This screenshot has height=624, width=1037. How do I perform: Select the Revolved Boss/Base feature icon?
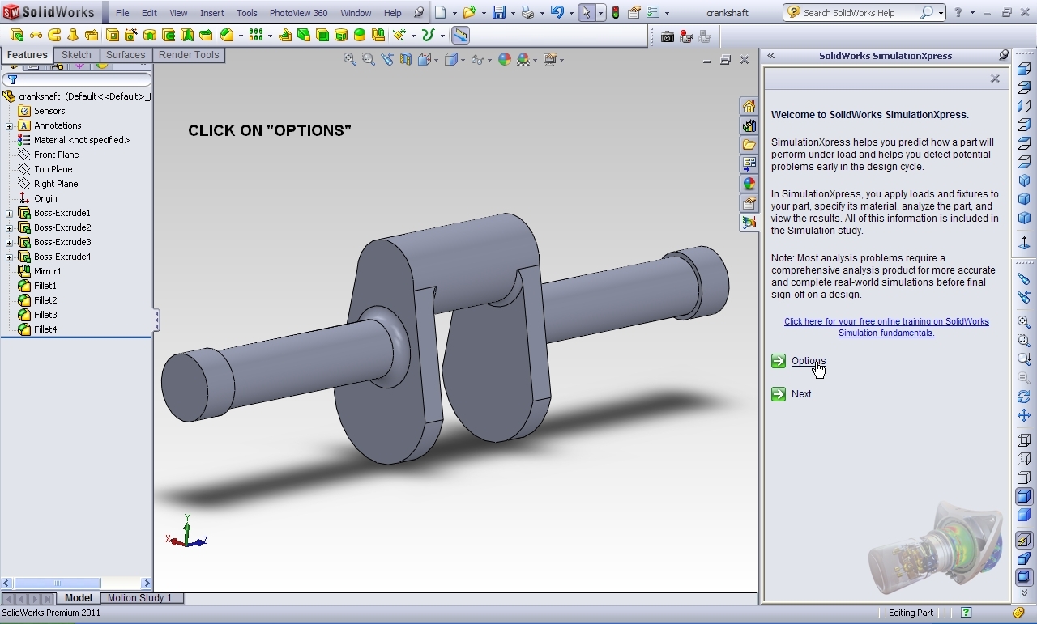pyautogui.click(x=36, y=35)
